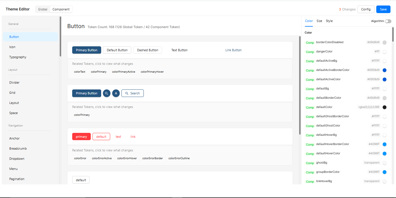Click the round 'A' button
The width and height of the screenshot is (396, 198).
pyautogui.click(x=116, y=93)
